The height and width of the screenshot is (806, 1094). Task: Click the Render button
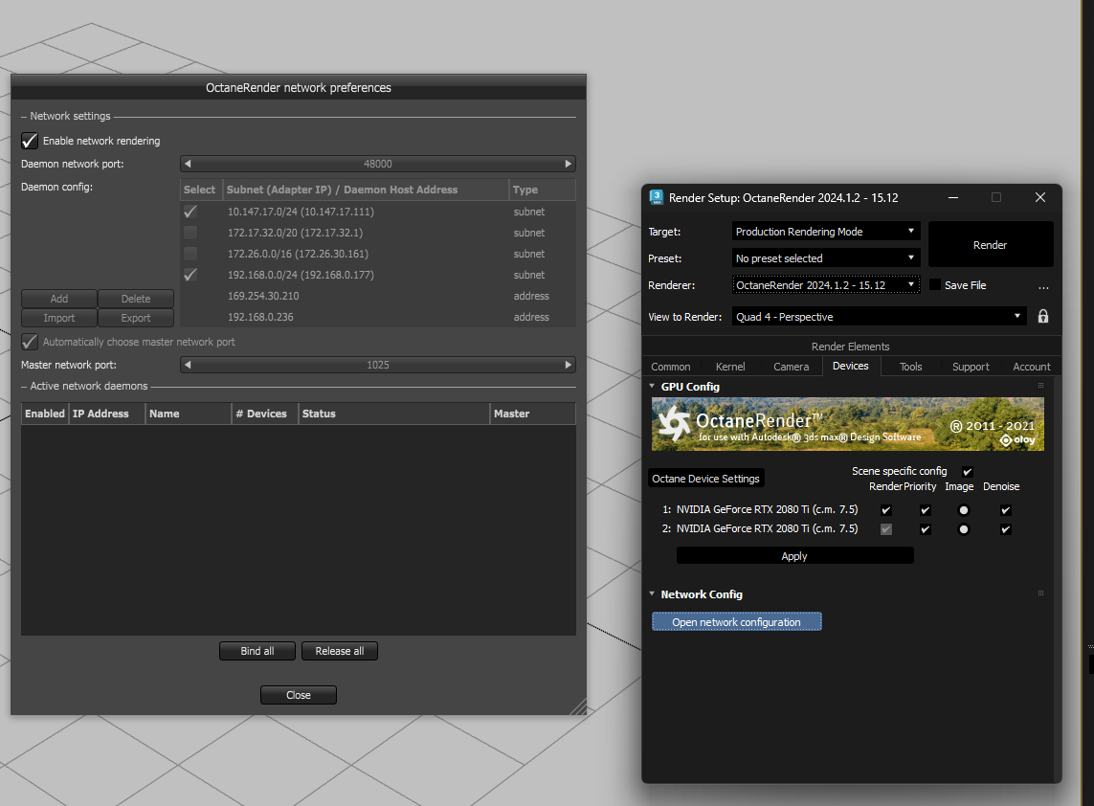coord(990,245)
